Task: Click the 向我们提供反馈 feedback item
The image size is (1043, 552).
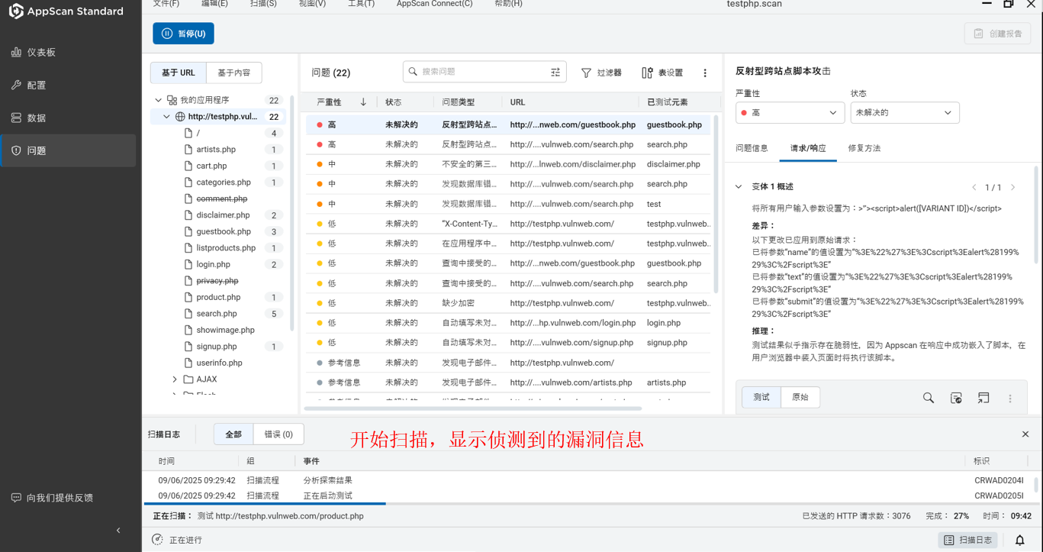Action: 53,498
